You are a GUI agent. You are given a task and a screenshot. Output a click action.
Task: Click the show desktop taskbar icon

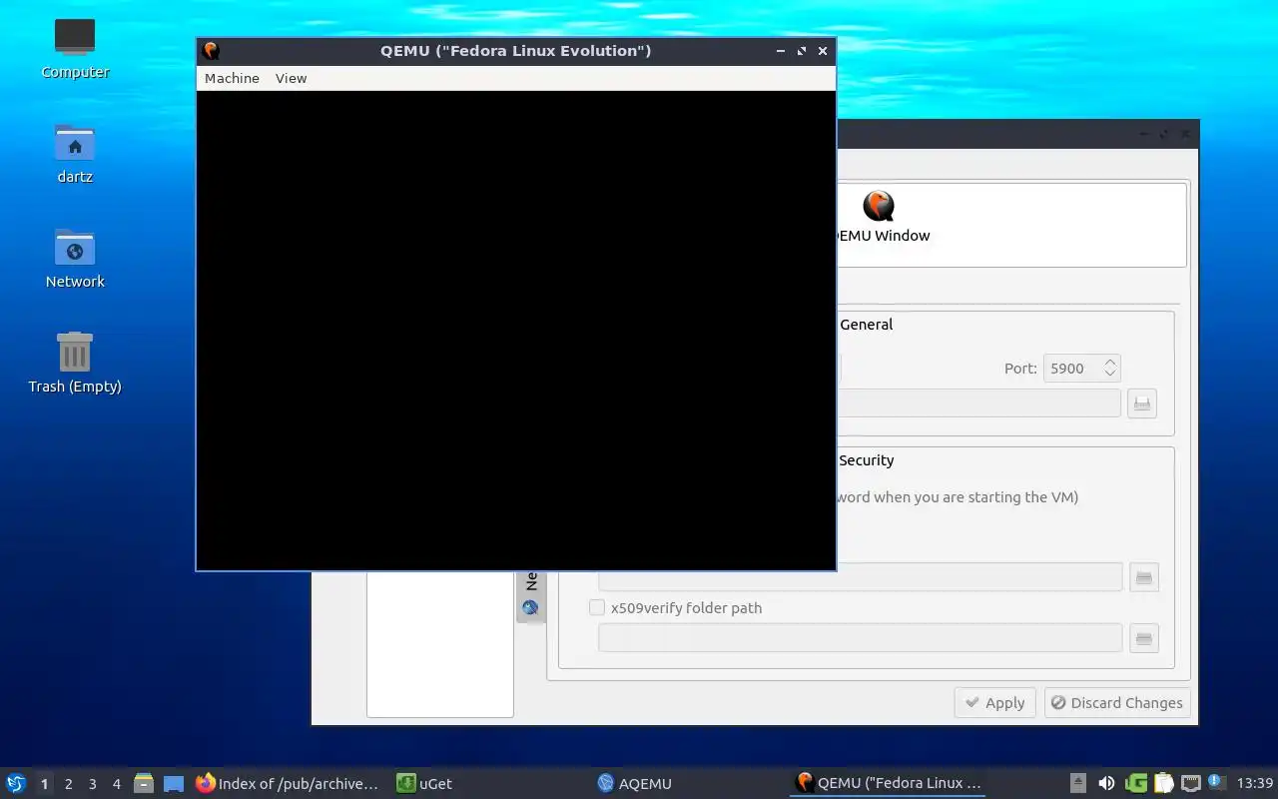coord(174,784)
